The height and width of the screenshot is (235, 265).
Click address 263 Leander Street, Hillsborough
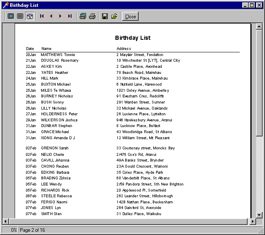pos(145,196)
